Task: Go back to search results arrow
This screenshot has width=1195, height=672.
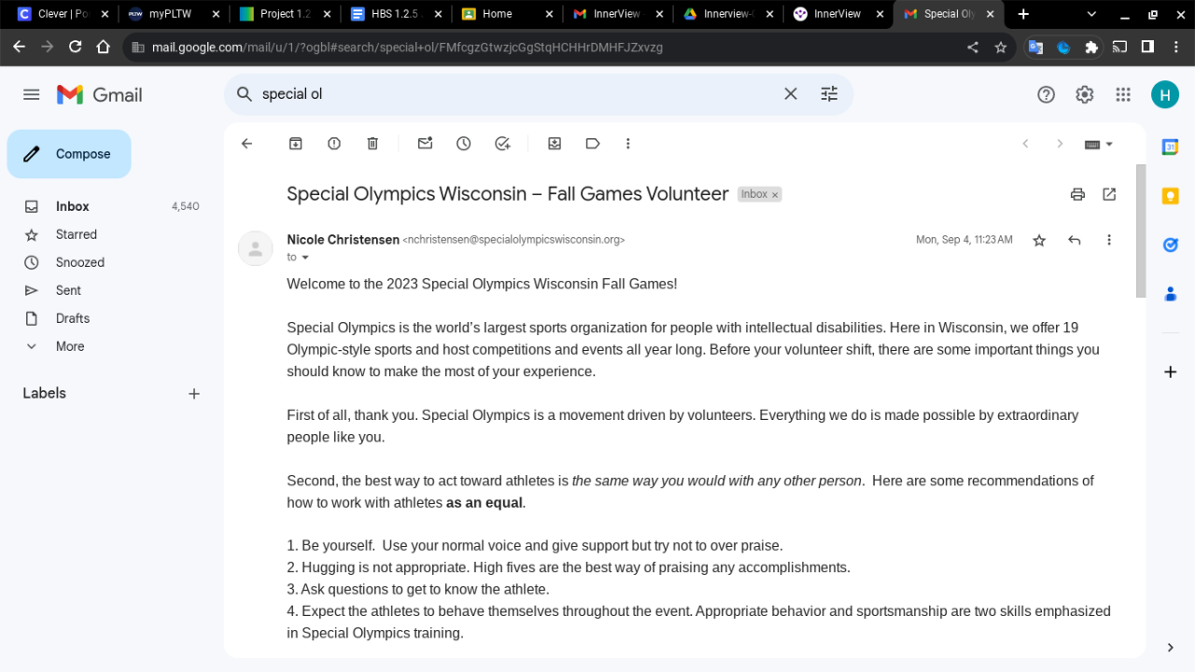Action: point(246,144)
